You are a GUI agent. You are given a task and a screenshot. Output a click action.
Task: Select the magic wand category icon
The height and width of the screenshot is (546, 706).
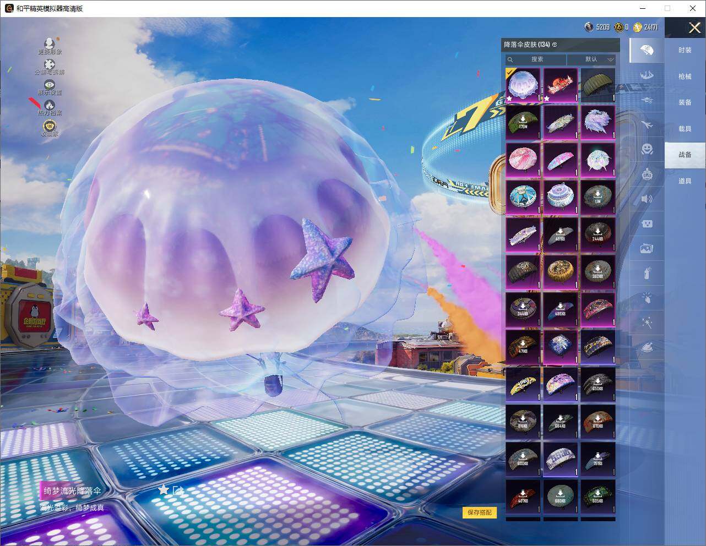[647, 323]
